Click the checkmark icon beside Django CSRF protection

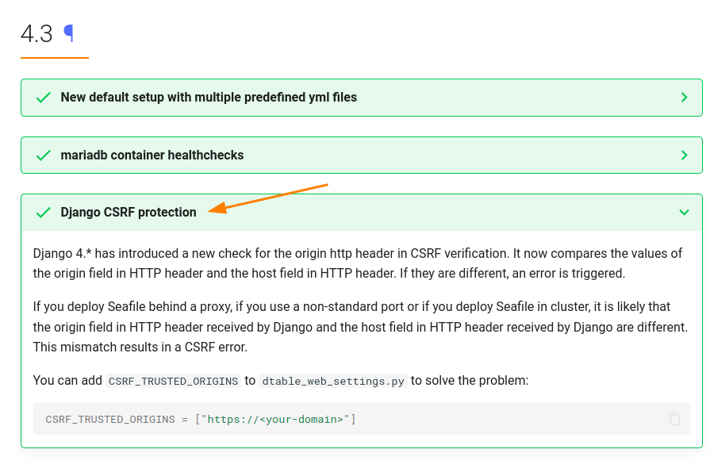44,213
